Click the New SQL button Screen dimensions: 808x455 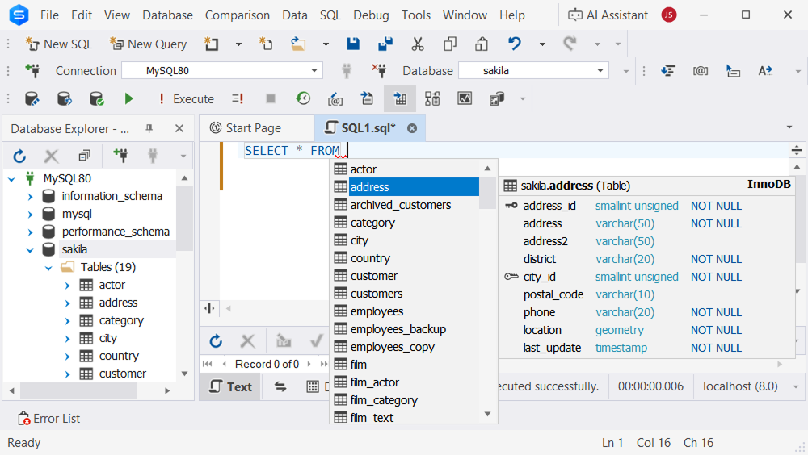58,44
